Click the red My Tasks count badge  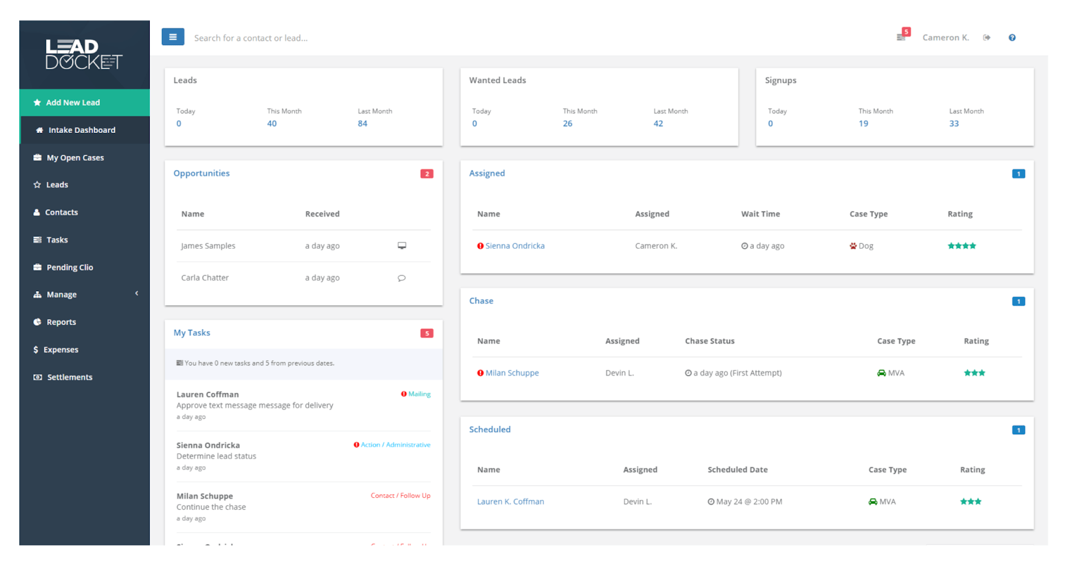click(x=427, y=333)
